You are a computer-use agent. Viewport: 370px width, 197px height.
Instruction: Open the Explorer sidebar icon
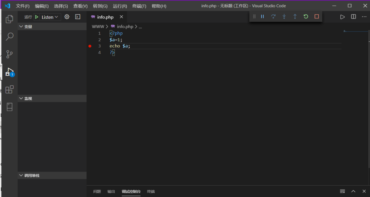[x=9, y=19]
